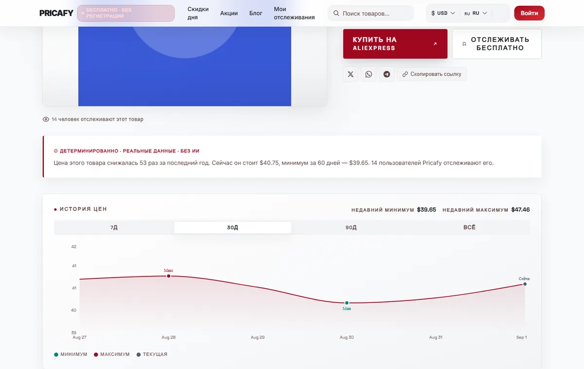Toggle the Текущая legend item

(x=152, y=354)
